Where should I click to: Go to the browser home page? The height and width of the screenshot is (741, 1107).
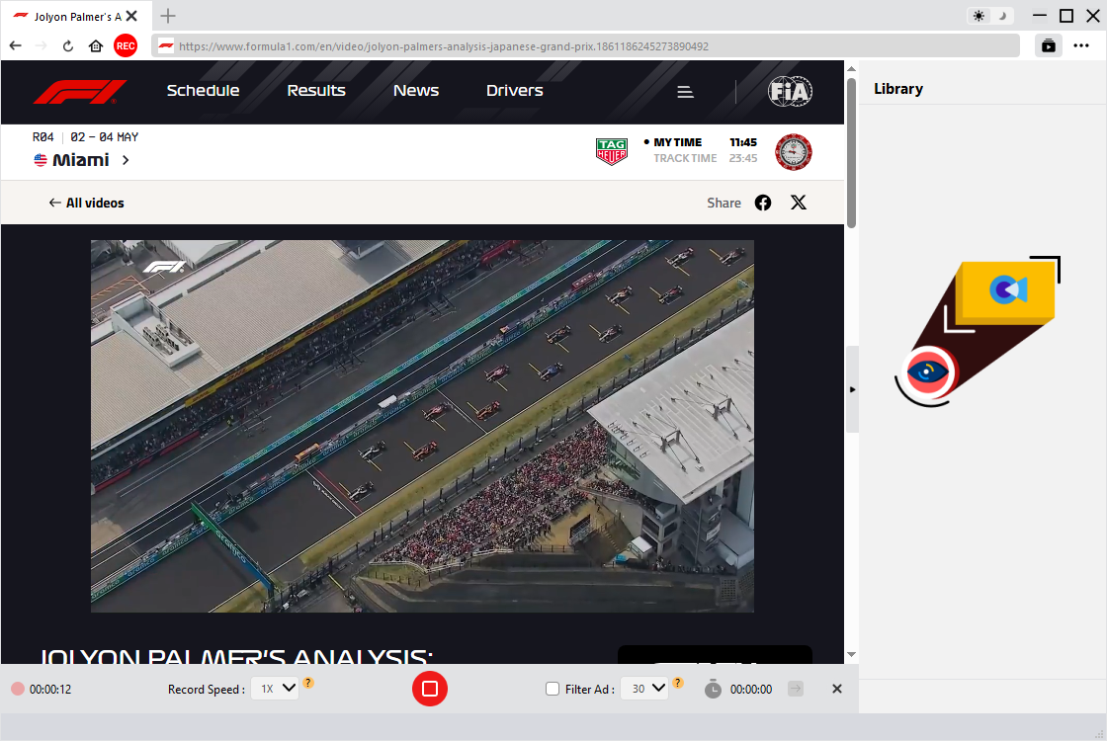96,45
